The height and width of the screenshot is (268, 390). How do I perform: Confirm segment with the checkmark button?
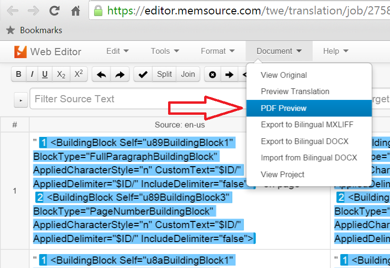point(143,74)
